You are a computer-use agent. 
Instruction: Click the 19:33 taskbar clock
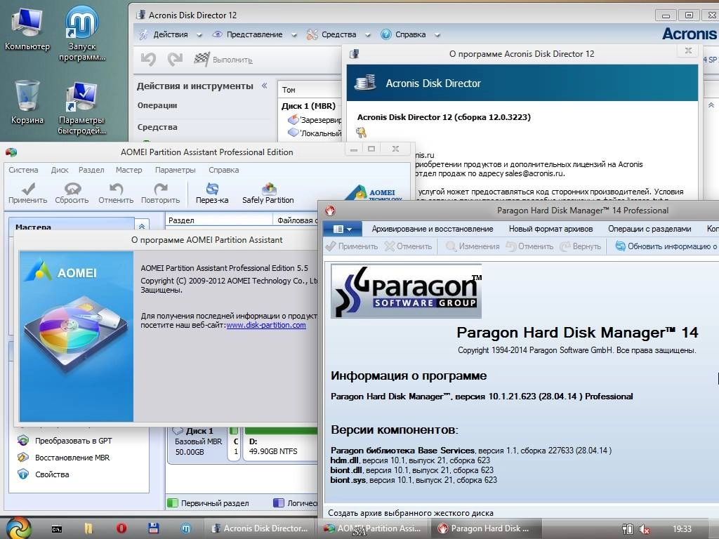682,529
